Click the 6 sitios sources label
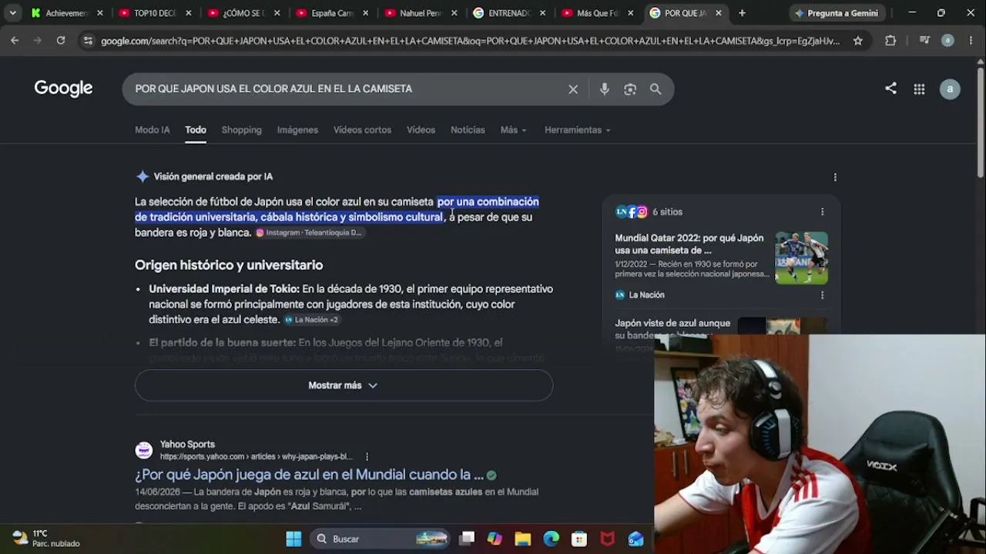986x554 pixels. coord(667,212)
